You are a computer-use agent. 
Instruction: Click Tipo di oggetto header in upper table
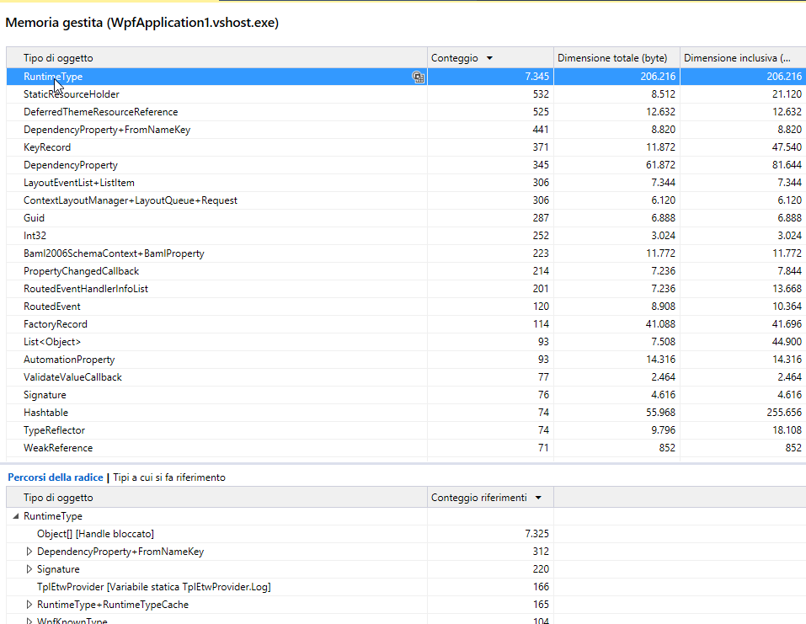coord(216,58)
